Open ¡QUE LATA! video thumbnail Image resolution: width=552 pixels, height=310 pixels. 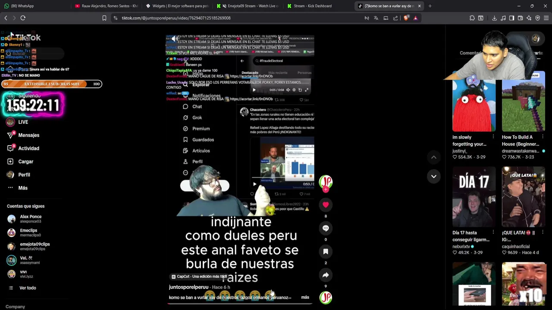coord(524,197)
